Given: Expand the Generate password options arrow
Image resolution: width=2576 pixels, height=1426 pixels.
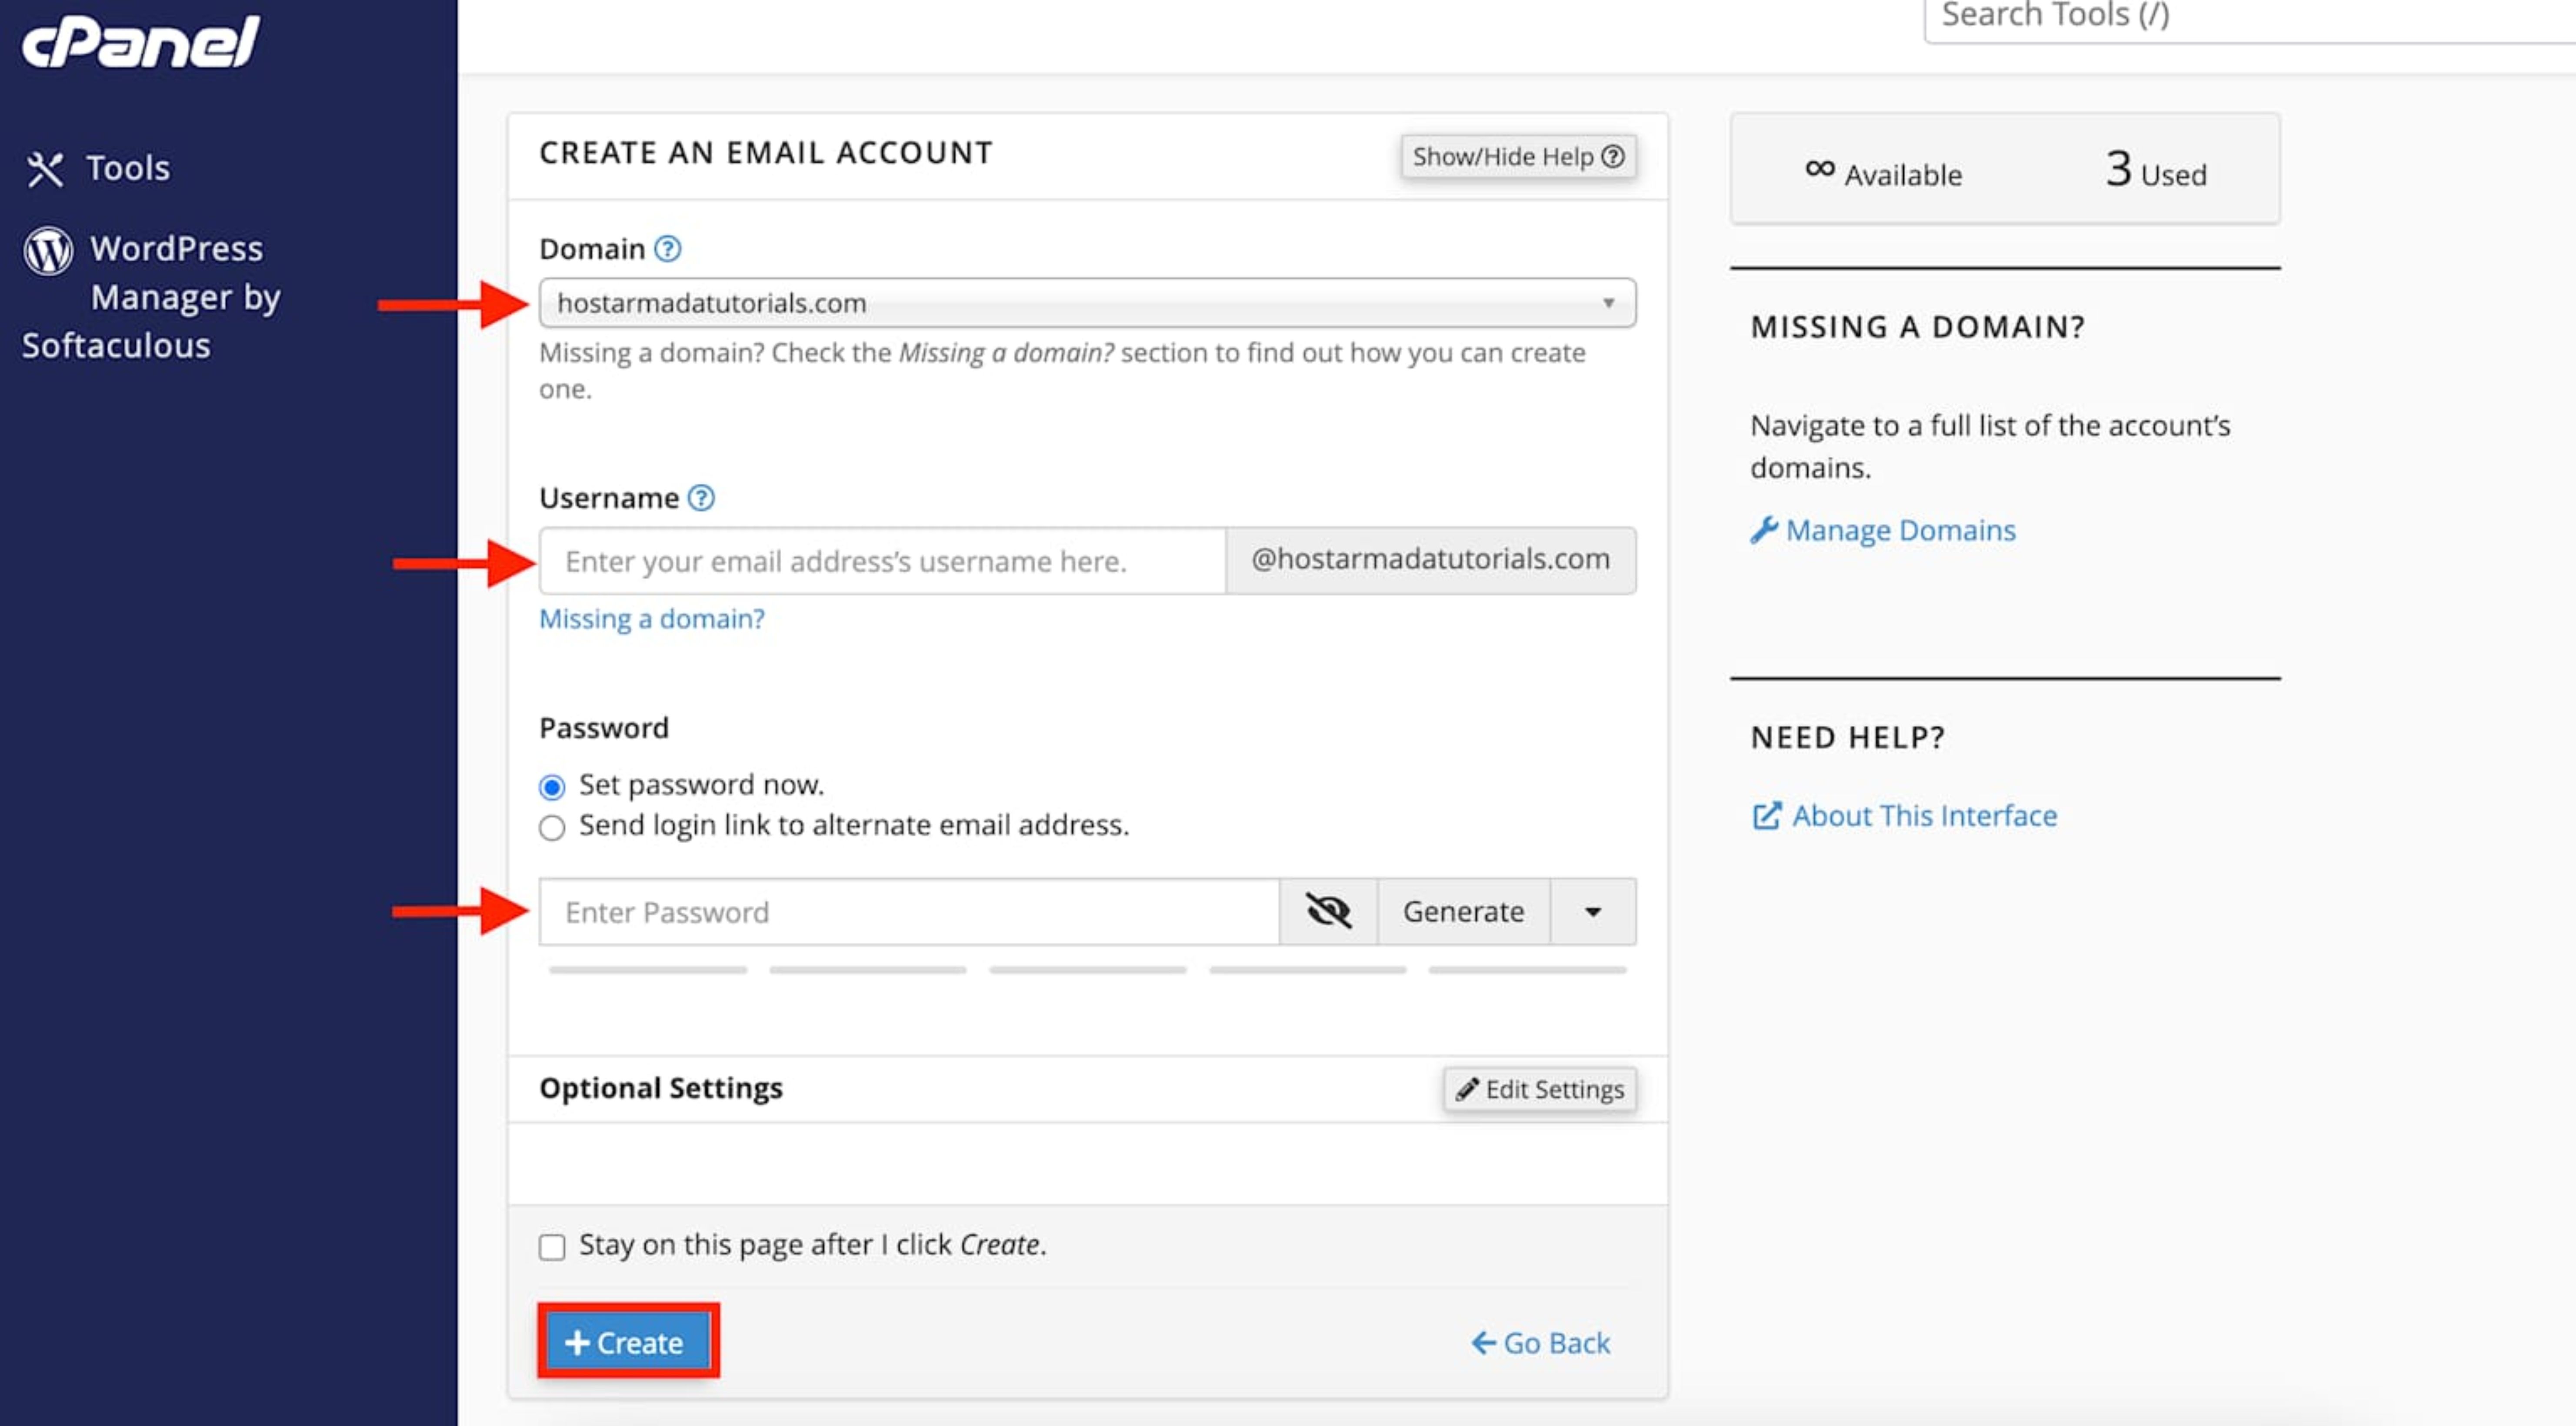Looking at the screenshot, I should [x=1592, y=911].
